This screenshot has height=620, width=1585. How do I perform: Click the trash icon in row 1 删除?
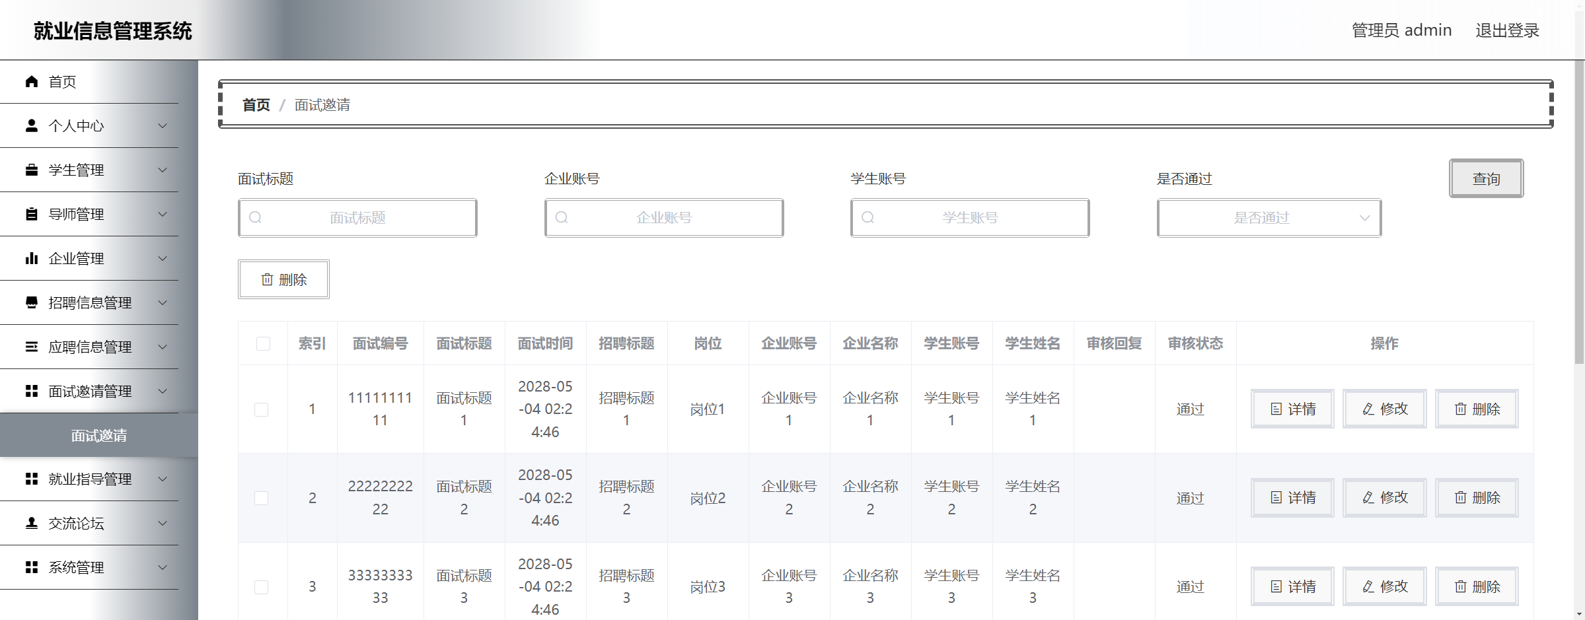click(1461, 409)
